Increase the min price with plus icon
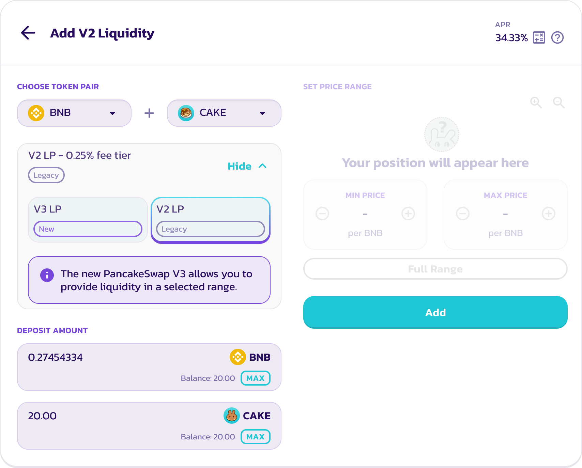Image resolution: width=582 pixels, height=468 pixels. (x=408, y=214)
